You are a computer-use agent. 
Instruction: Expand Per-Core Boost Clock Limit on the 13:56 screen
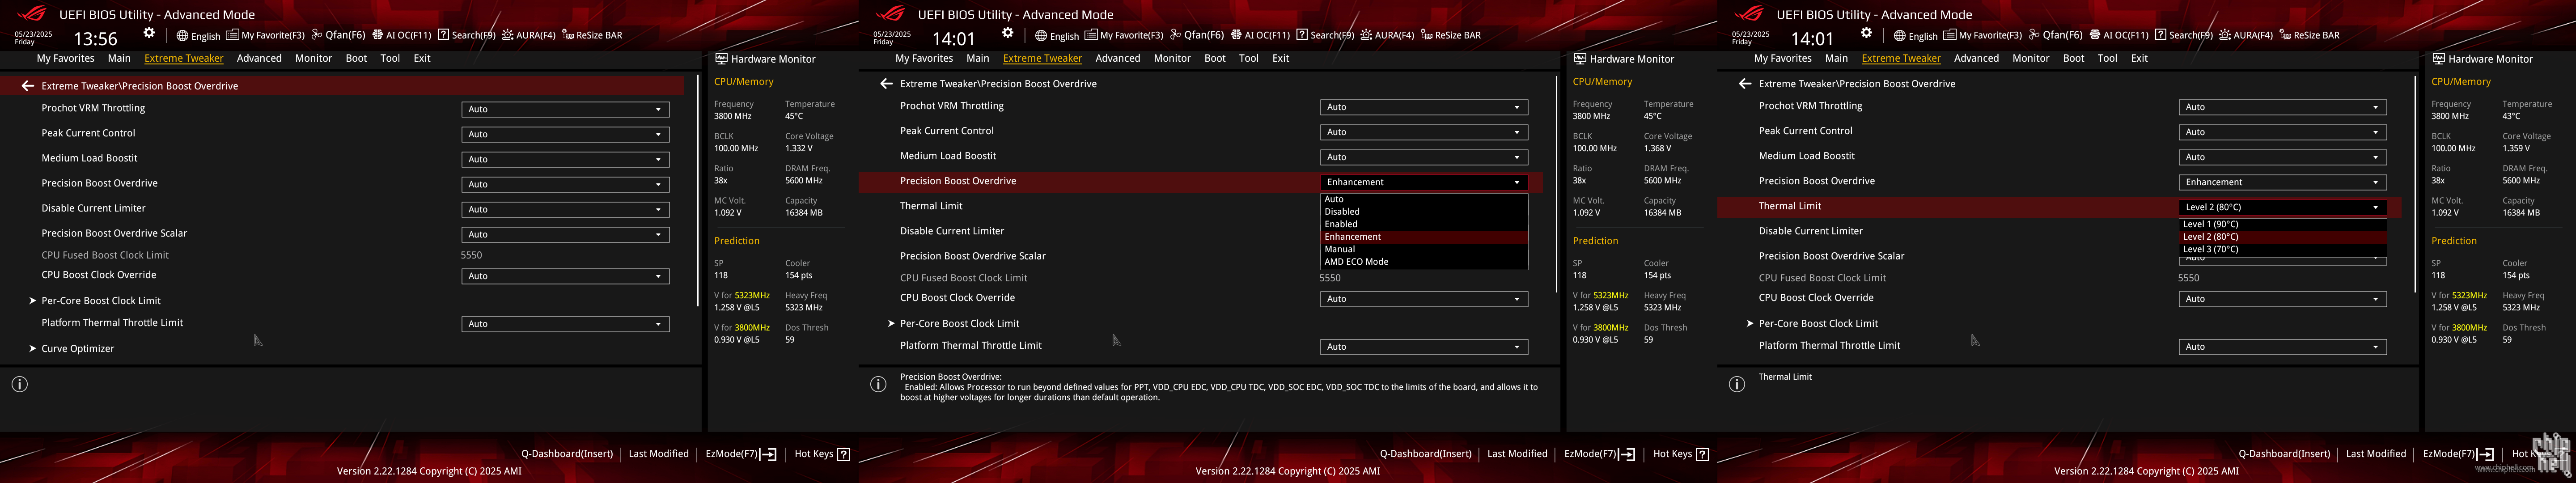point(95,301)
